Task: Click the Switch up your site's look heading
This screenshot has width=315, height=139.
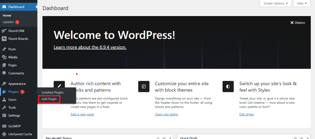Action: 268,87
